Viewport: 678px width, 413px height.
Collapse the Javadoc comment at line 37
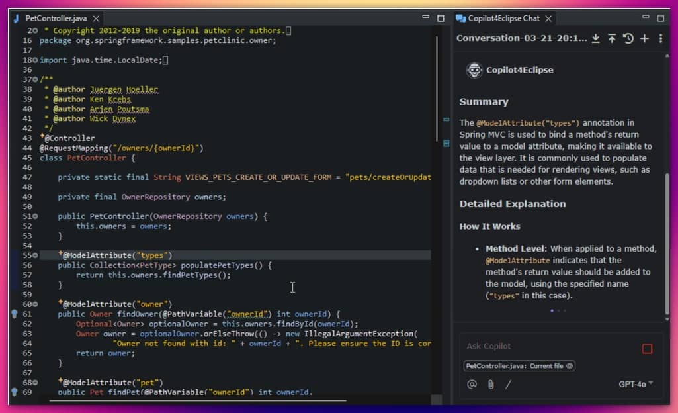point(35,79)
